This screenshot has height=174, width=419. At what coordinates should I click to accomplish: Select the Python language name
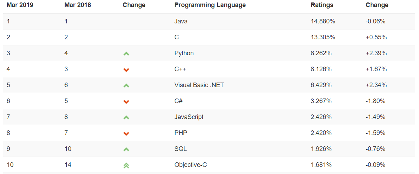[x=184, y=53]
